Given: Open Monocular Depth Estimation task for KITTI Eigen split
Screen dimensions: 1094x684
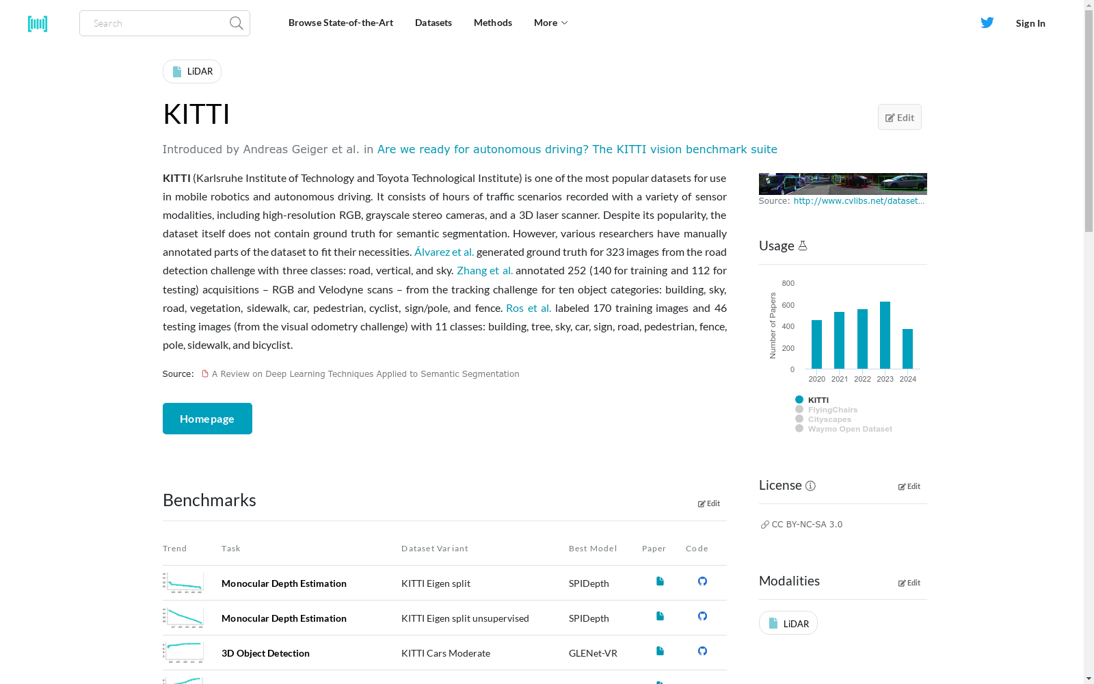Looking at the screenshot, I should [x=284, y=583].
